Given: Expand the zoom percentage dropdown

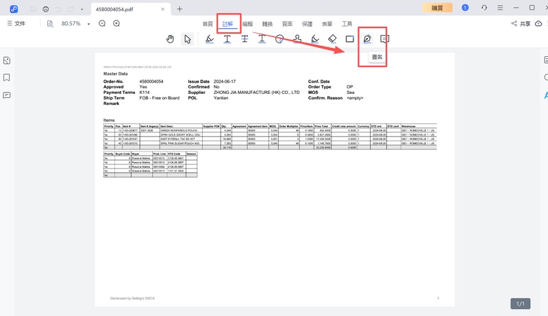Looking at the screenshot, I should pos(88,24).
